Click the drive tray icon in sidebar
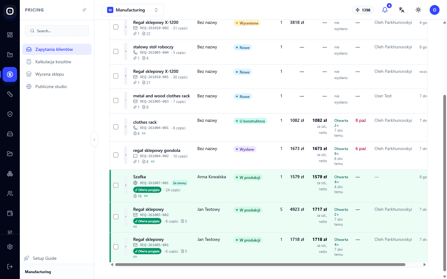Image resolution: width=447 pixels, height=279 pixels. point(10,134)
